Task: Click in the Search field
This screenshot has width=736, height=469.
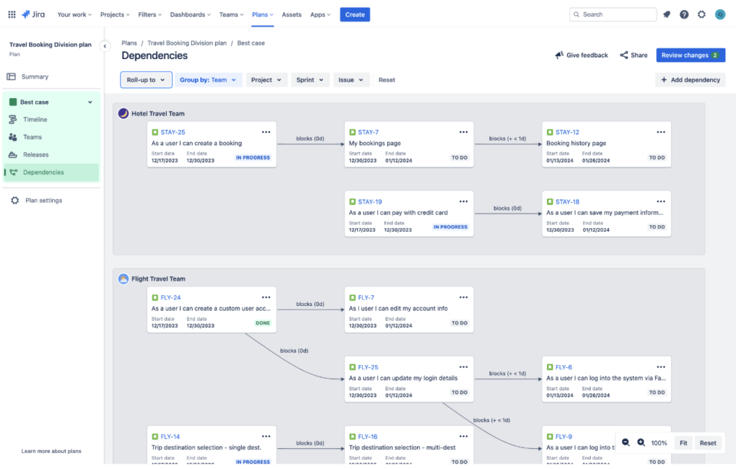Action: [613, 14]
